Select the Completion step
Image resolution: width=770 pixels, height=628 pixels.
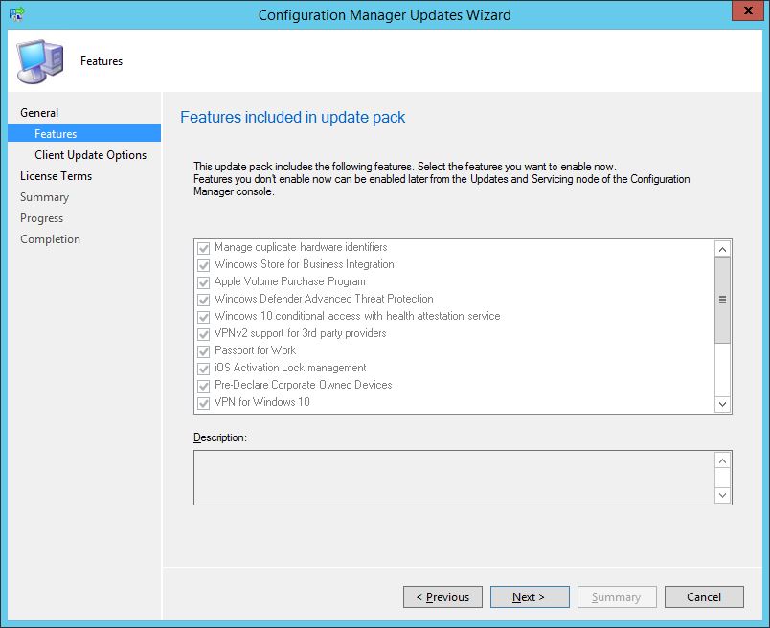[x=50, y=238]
